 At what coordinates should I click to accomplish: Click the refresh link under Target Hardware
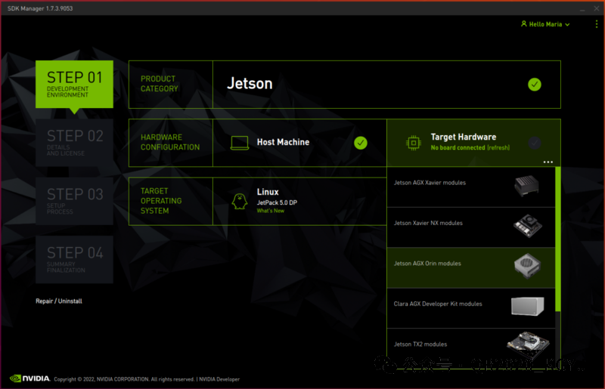pyautogui.click(x=498, y=147)
